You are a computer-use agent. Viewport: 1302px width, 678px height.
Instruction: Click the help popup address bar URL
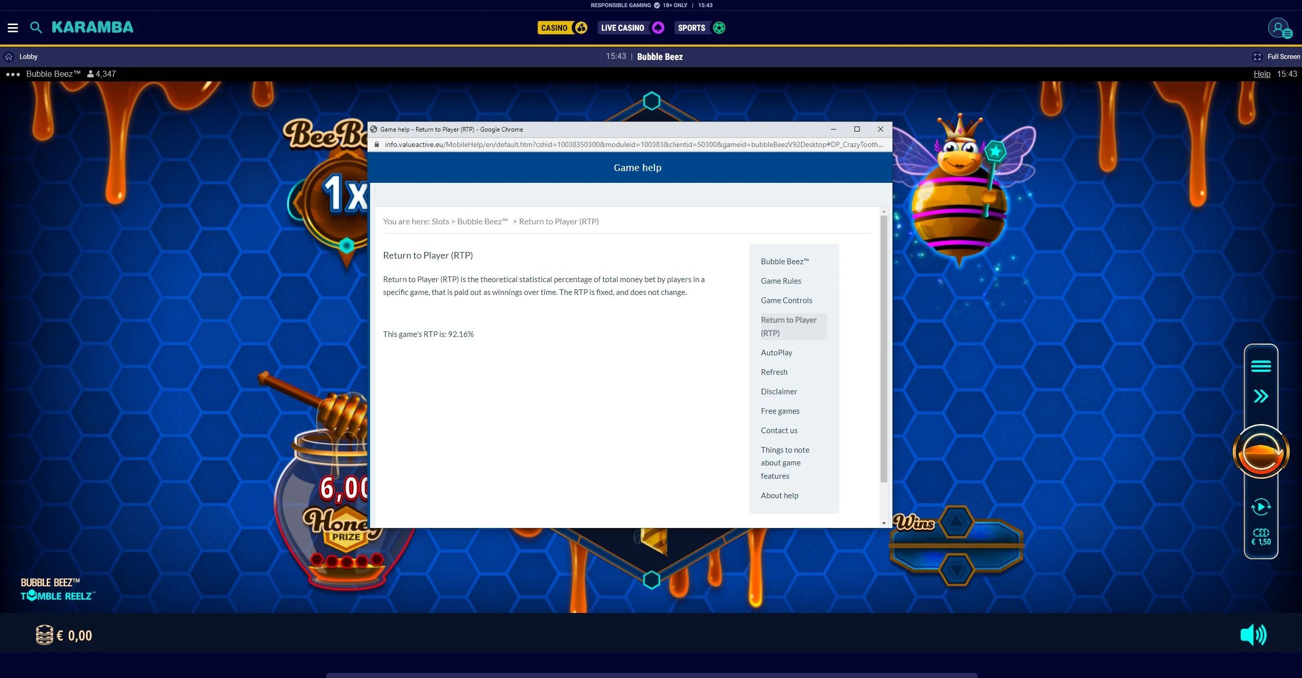point(634,144)
